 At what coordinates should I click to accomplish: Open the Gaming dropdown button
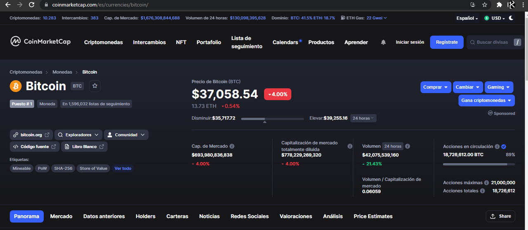click(499, 87)
